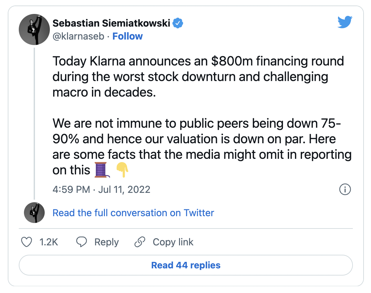371x293 pixels.
Task: Click the 1.2K likes count
Action: [x=49, y=242]
